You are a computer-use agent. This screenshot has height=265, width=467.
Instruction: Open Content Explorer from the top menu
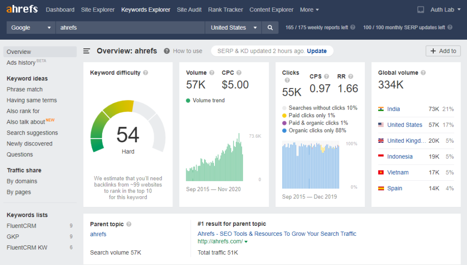(x=271, y=9)
